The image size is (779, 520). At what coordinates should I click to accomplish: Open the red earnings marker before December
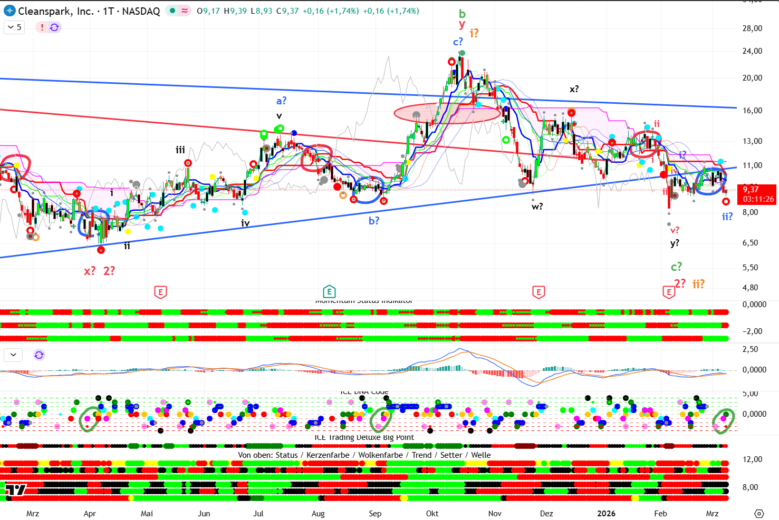[x=538, y=292]
